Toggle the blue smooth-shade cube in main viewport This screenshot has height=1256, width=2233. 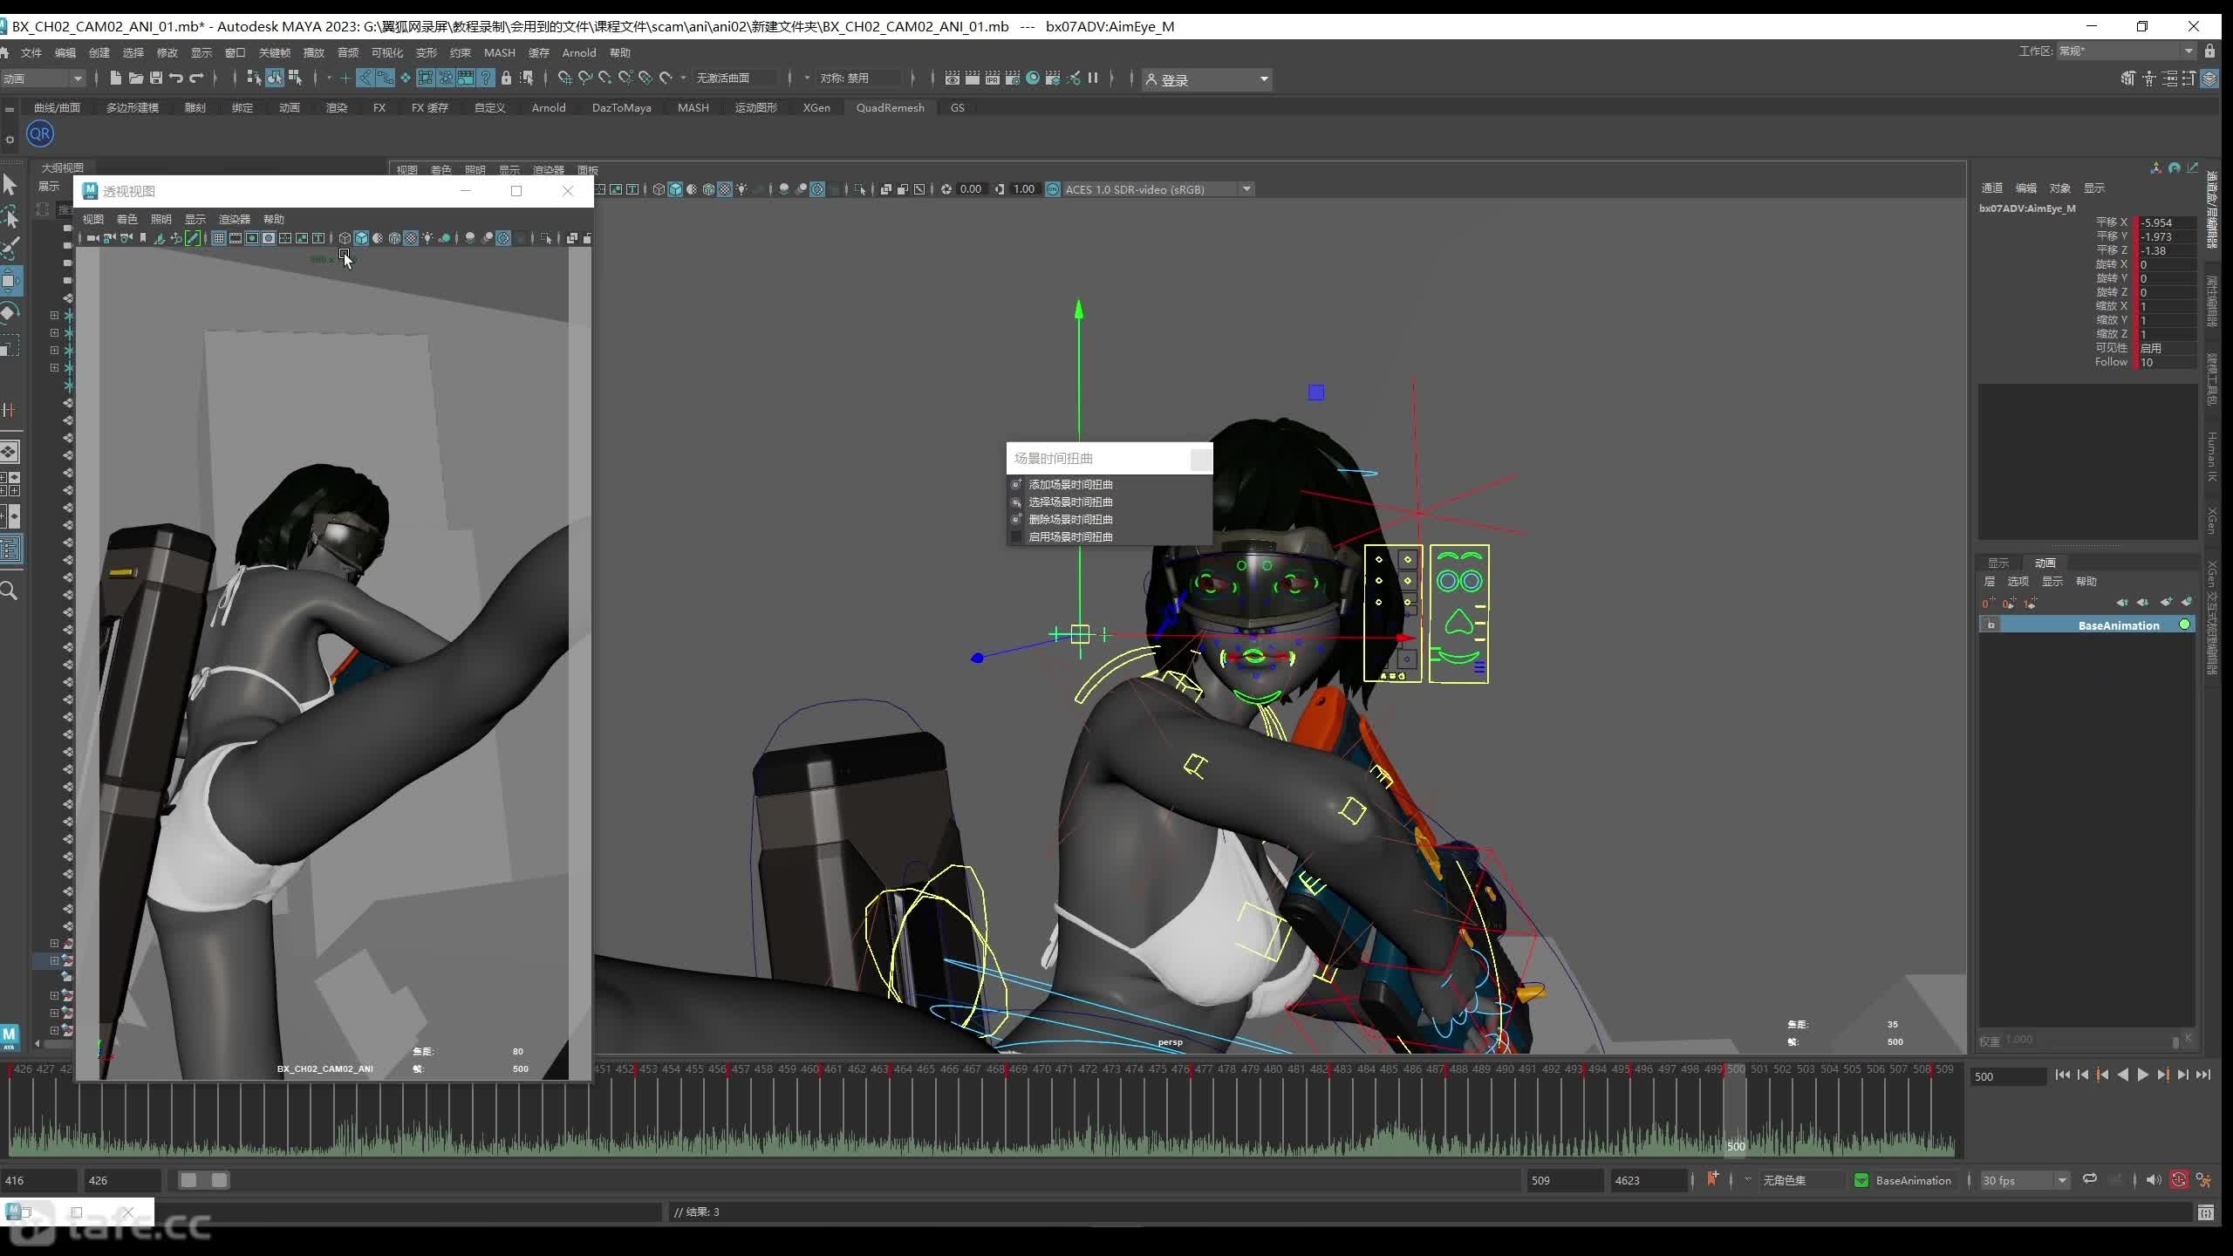click(675, 189)
